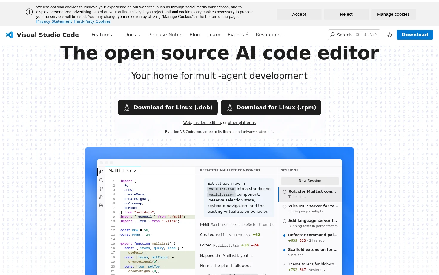Viewport: 439px width, 275px height.
Task: Select the Scaffold extension for ... session title
Action: 313,250
